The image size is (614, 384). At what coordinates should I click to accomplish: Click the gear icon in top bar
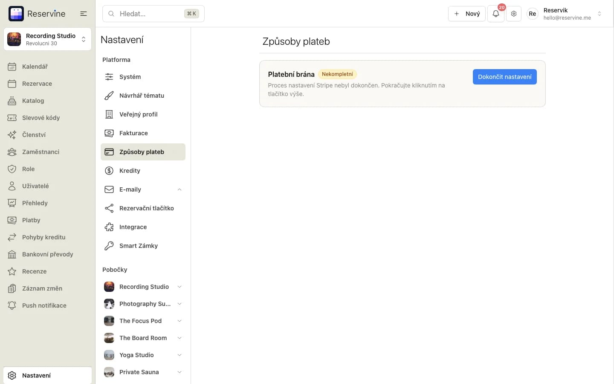[514, 14]
